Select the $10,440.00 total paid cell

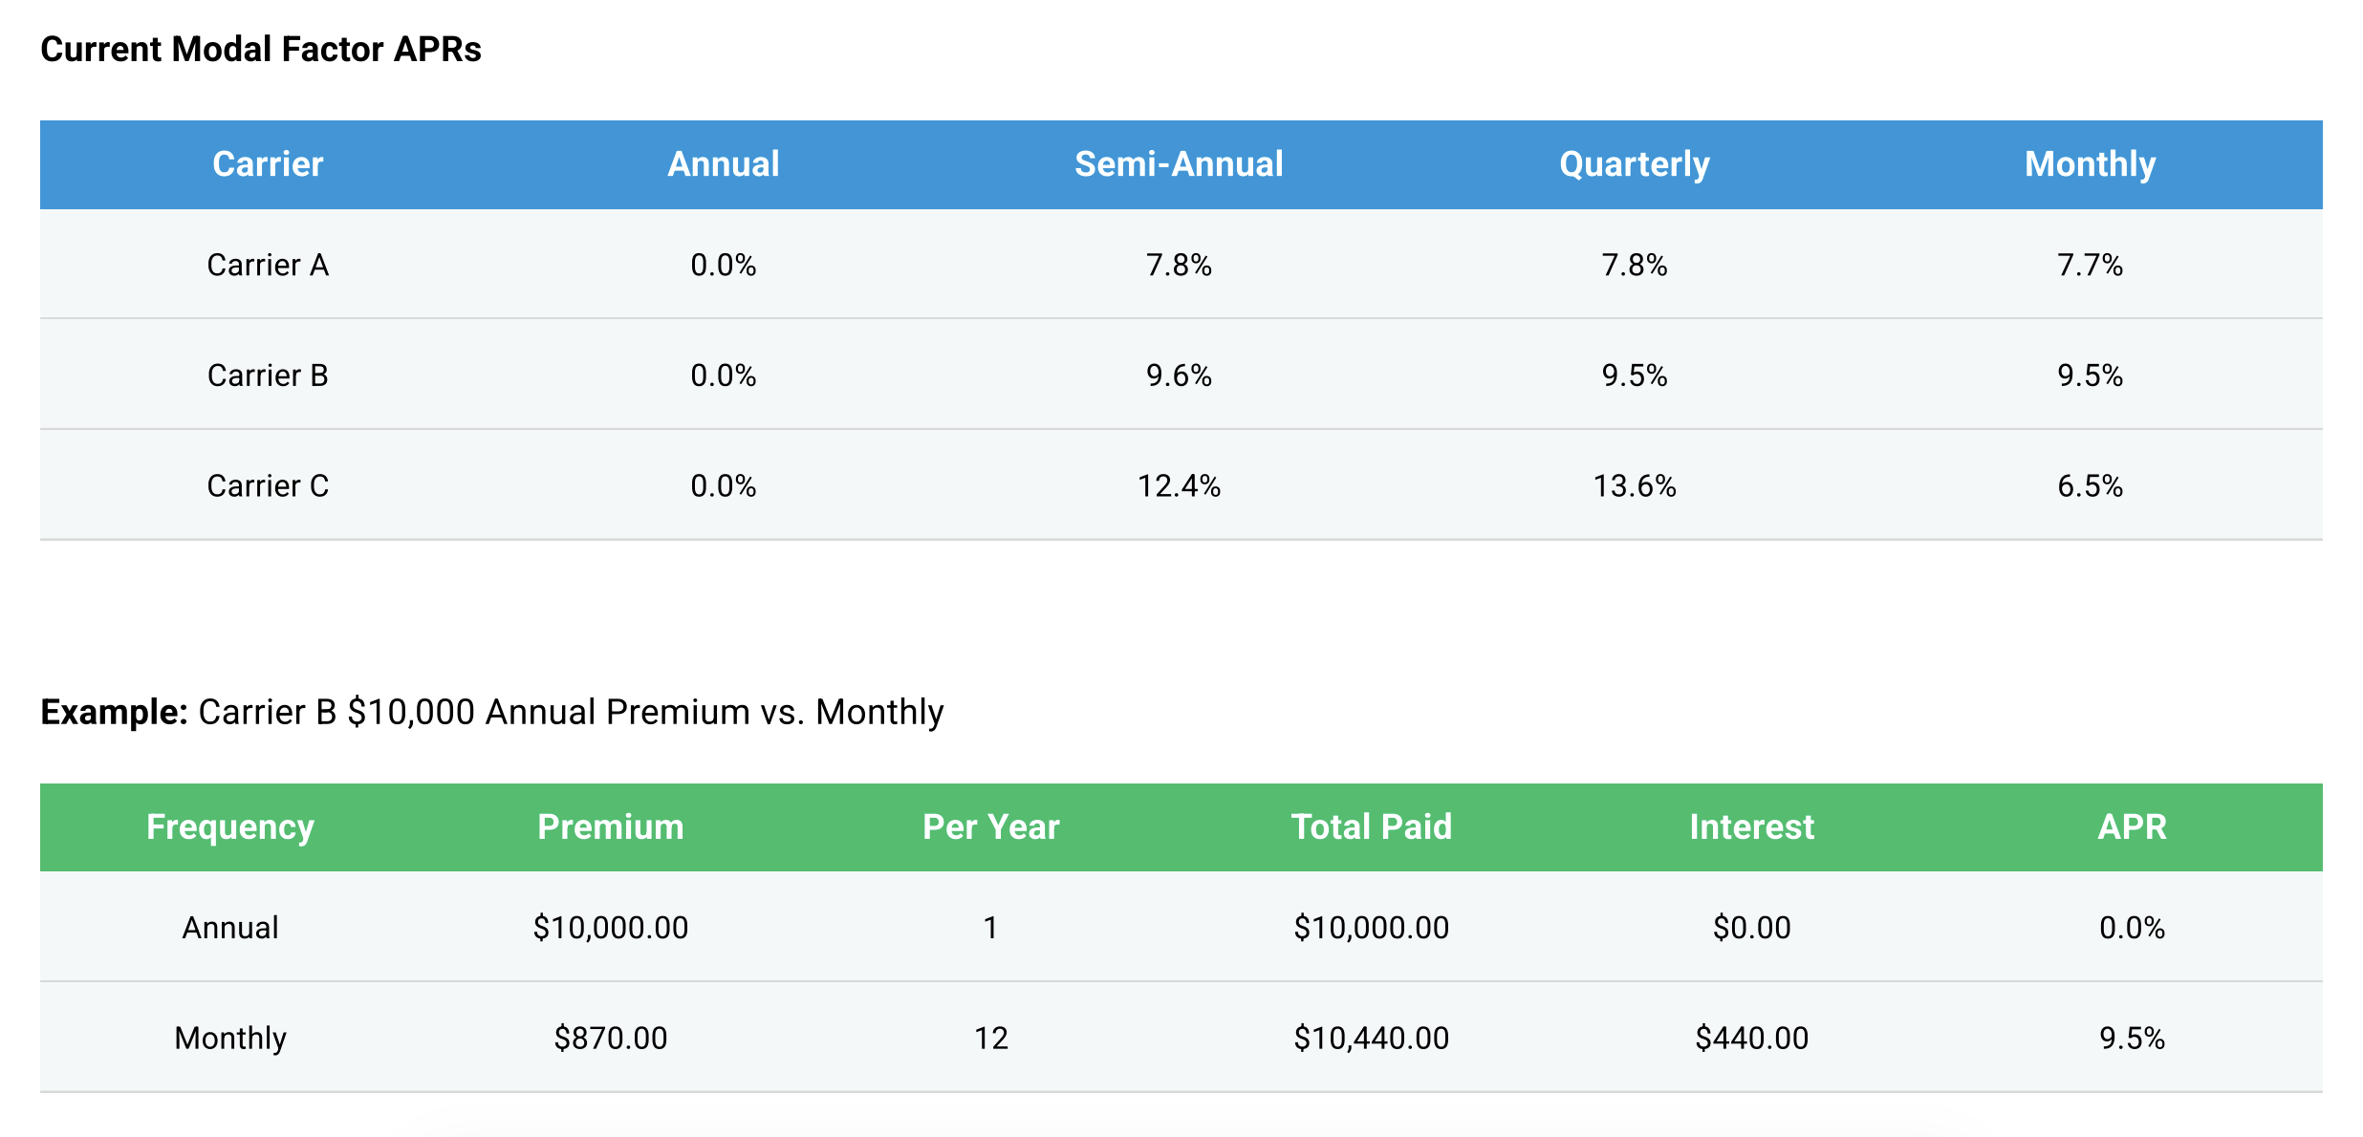1371,1039
